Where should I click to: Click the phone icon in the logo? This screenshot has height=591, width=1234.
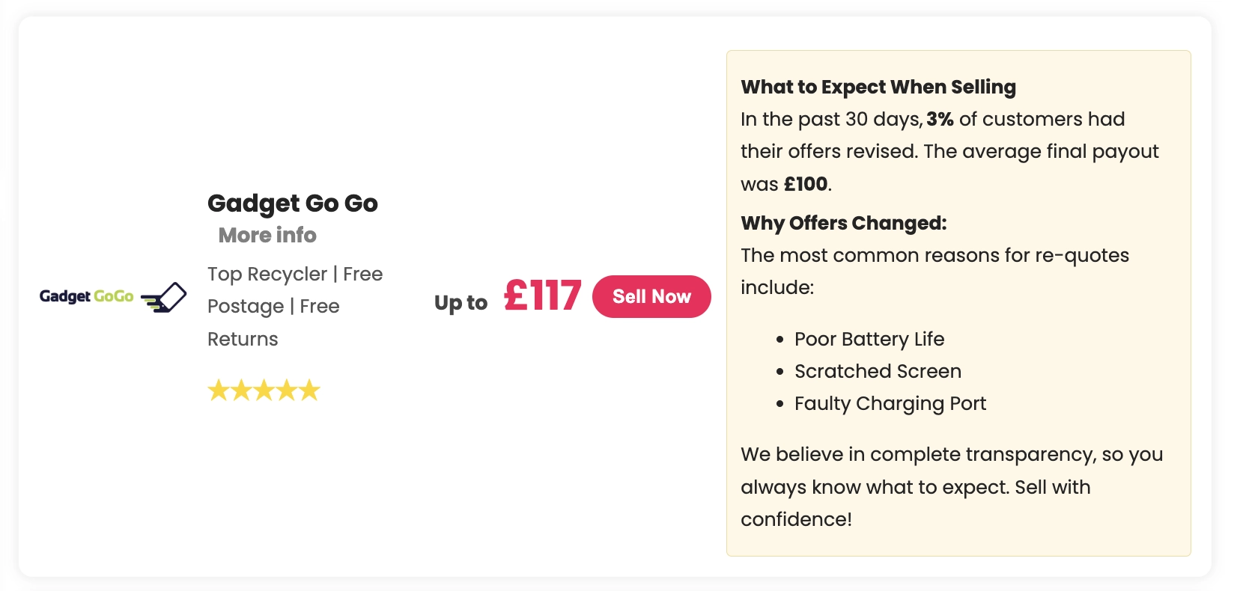(x=164, y=297)
